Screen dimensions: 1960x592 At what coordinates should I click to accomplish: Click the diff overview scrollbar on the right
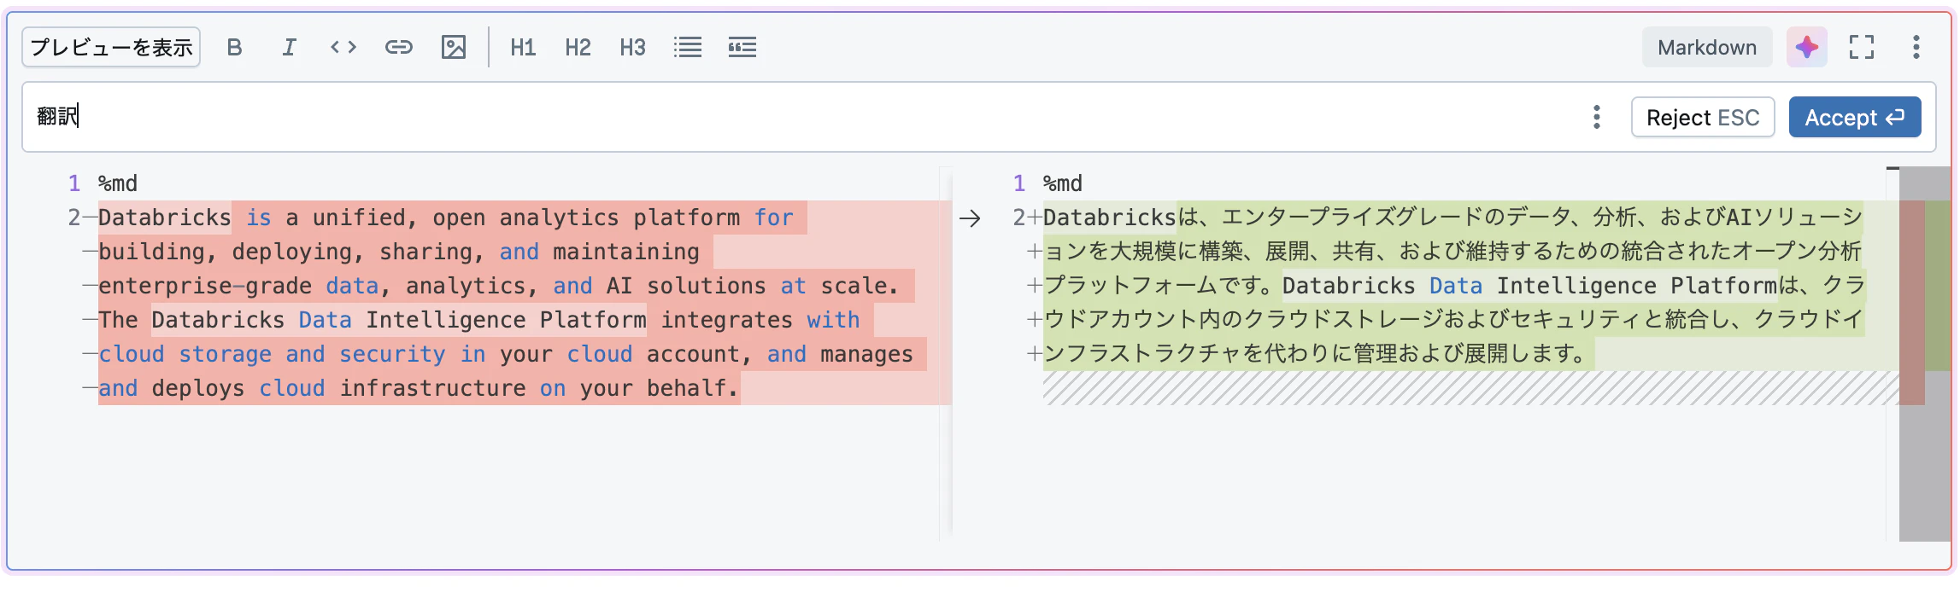click(x=1924, y=354)
